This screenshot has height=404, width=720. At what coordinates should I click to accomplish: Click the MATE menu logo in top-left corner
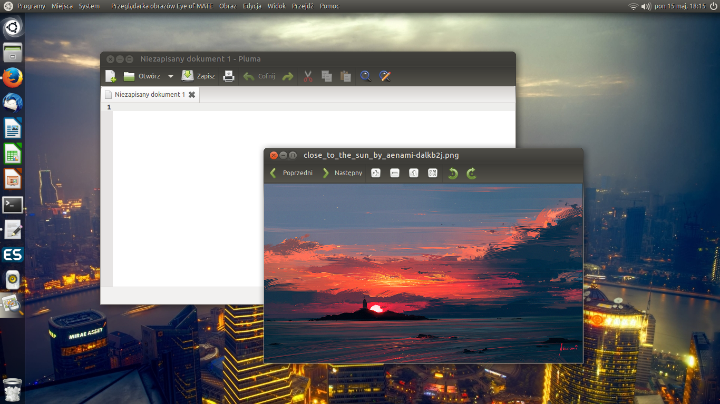coord(8,6)
